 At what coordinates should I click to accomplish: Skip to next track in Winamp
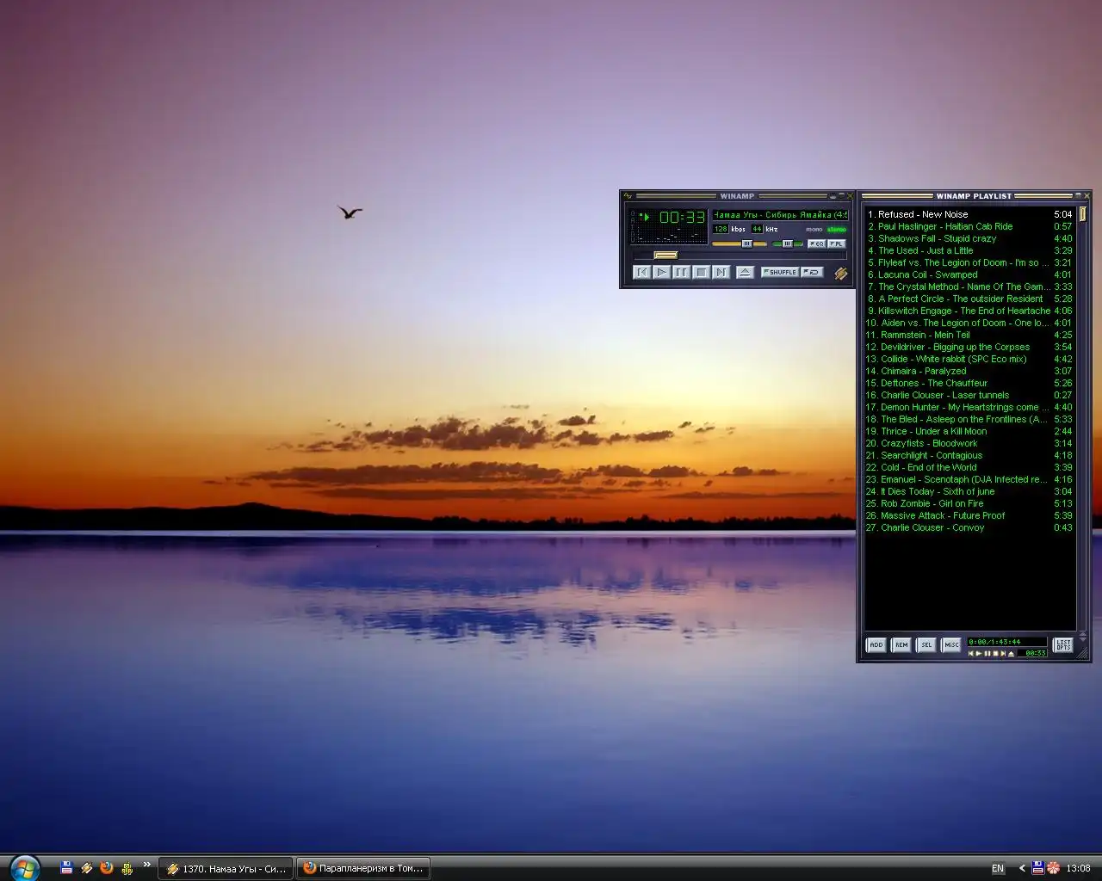click(721, 272)
